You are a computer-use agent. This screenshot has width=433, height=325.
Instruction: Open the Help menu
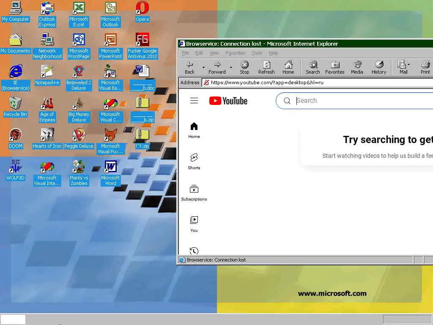(x=274, y=53)
